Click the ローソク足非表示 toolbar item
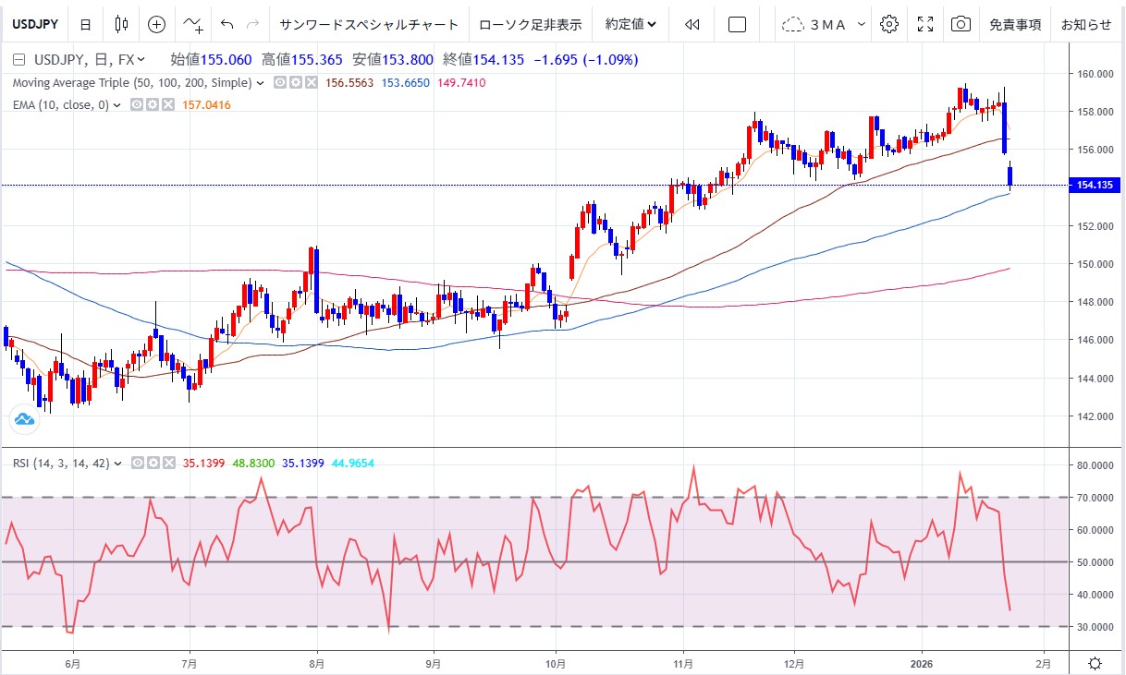This screenshot has width=1126, height=675. pos(530,25)
